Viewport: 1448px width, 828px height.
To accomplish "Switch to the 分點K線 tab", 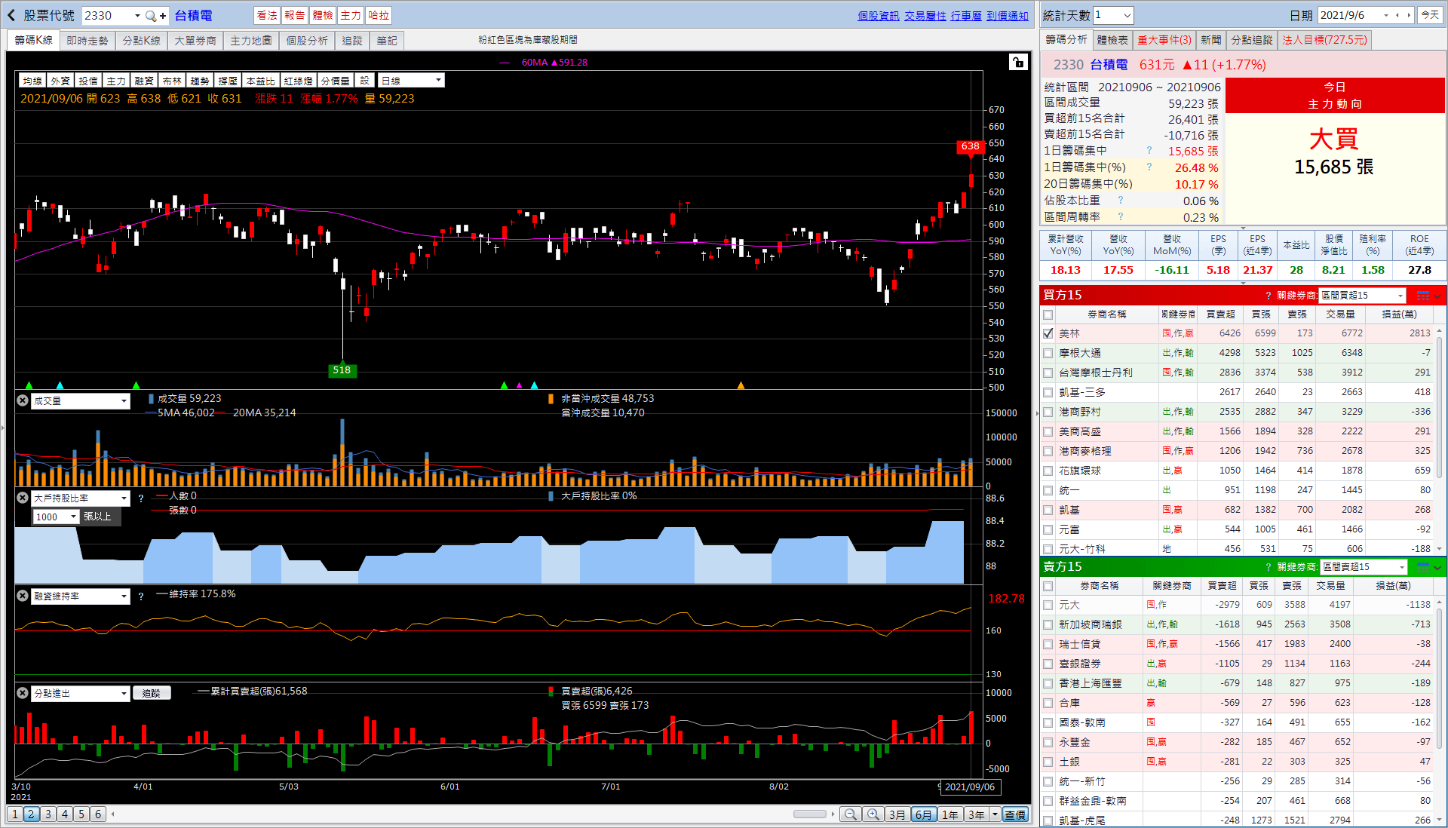I will point(142,41).
